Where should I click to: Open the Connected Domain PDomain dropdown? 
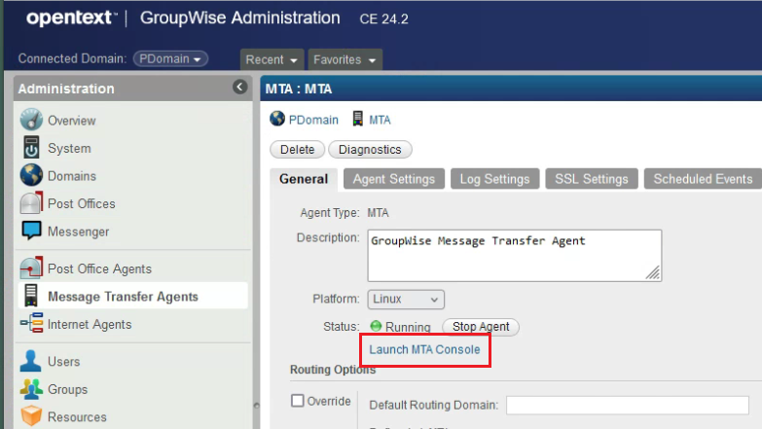(170, 58)
